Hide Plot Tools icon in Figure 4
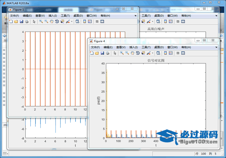Screen dimensions: 226x158 pos(178,53)
